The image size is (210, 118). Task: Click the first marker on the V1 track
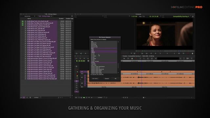coord(137,72)
